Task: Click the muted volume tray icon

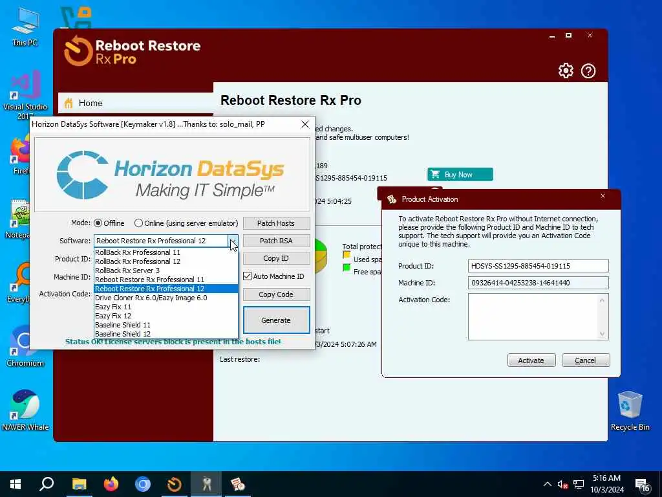Action: point(562,484)
